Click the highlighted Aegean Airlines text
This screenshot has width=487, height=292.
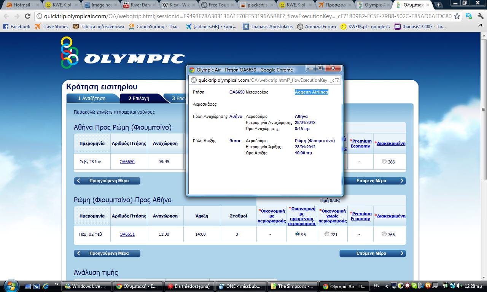312,92
